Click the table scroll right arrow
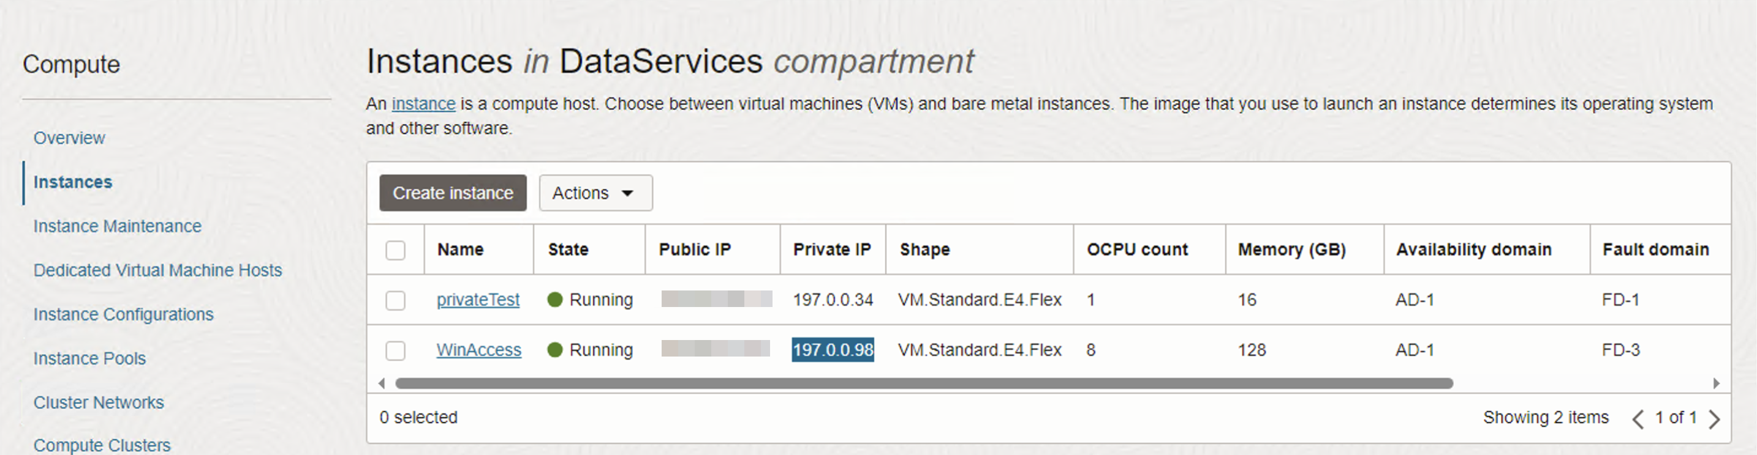Screen dimensions: 1757x455 (1716, 383)
